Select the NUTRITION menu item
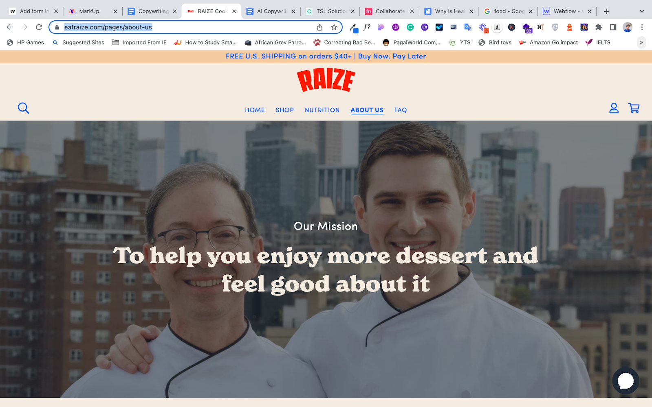Image resolution: width=652 pixels, height=407 pixels. click(322, 110)
